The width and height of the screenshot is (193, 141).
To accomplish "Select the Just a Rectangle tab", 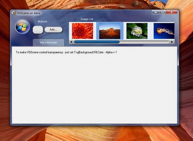I will [x=49, y=43].
